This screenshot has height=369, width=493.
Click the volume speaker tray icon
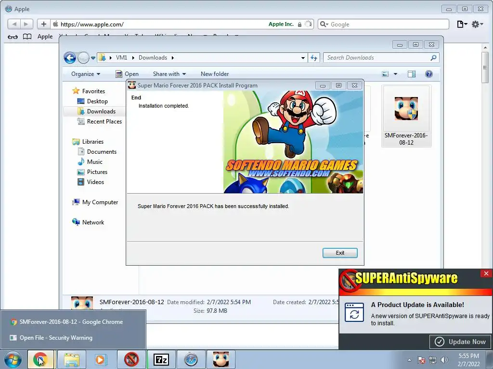click(x=444, y=360)
